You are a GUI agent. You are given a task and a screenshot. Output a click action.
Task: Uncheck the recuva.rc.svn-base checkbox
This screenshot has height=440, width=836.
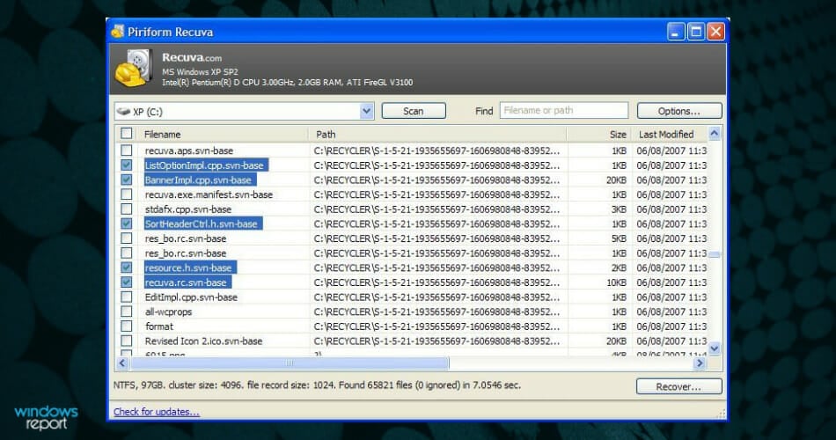coord(127,282)
